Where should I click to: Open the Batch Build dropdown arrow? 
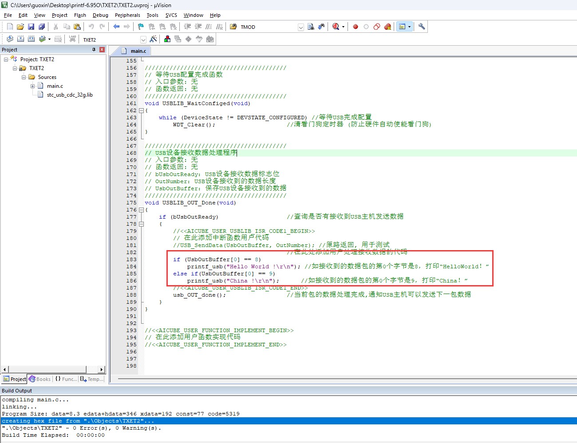click(x=49, y=39)
